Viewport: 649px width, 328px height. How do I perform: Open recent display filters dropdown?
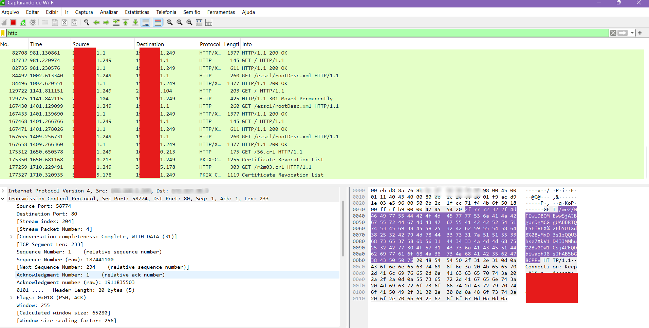tap(632, 33)
